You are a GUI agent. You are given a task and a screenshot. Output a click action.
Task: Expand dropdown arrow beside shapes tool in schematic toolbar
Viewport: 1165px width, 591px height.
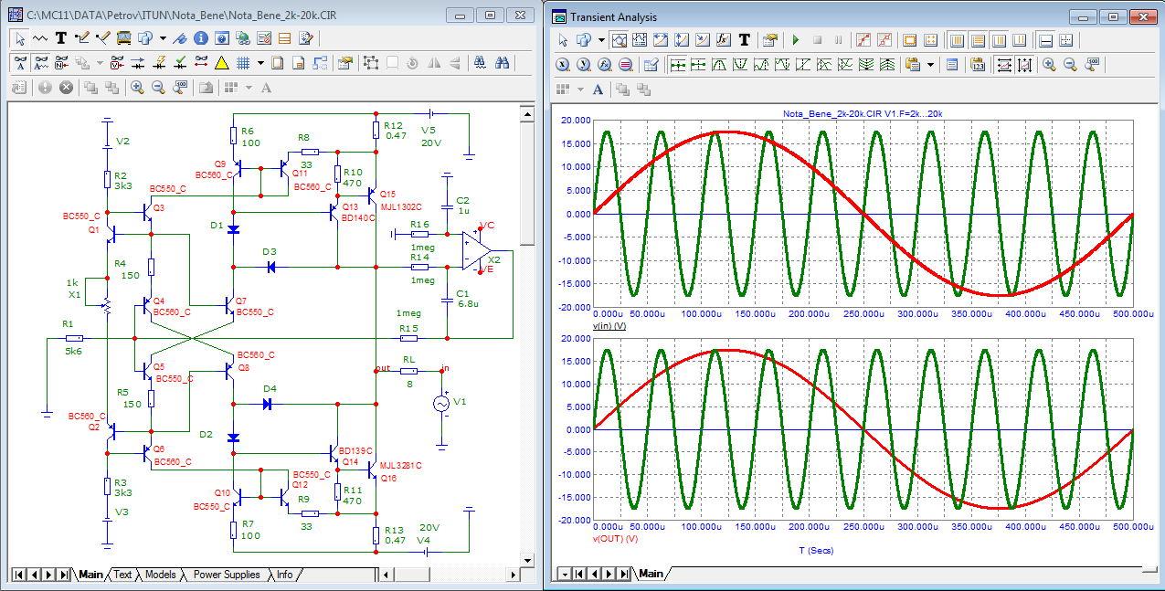tap(162, 38)
